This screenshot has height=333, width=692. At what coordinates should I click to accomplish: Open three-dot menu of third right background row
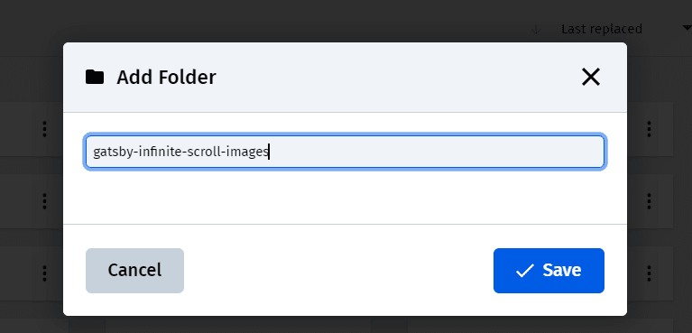coord(649,273)
